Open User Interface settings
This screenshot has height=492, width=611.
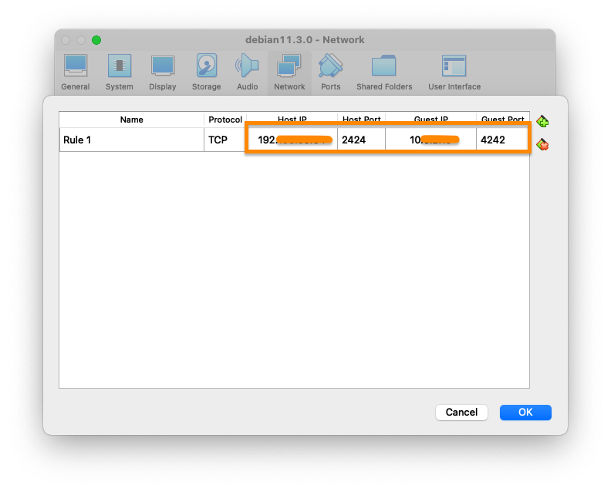tap(454, 72)
